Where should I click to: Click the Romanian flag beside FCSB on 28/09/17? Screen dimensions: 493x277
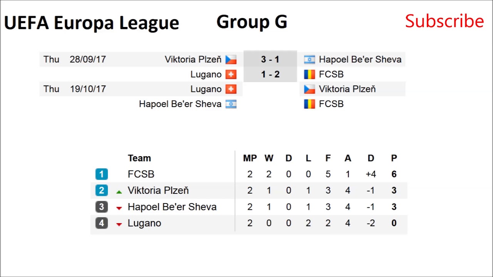point(309,74)
